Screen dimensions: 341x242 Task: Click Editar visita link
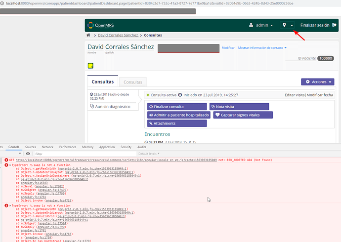[x=295, y=95]
